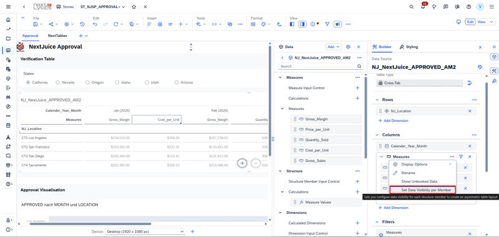Select the Arizona radio button

pos(177,82)
